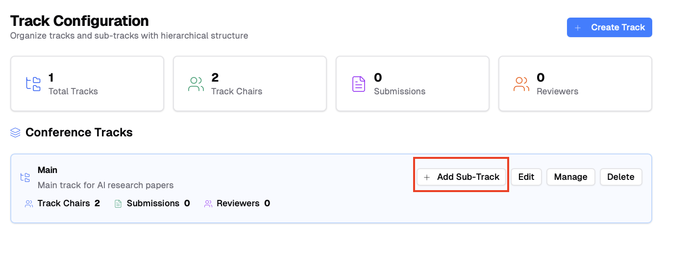Click the green Track Chairs people icon

coord(196,84)
